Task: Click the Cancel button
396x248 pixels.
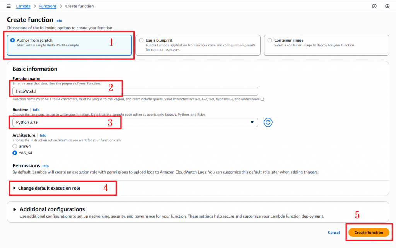Action: click(x=334, y=233)
